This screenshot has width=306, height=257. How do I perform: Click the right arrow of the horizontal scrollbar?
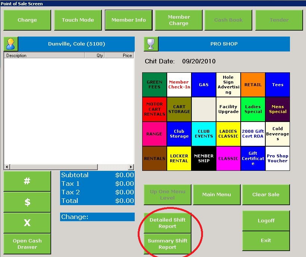pyautogui.click(x=131, y=167)
